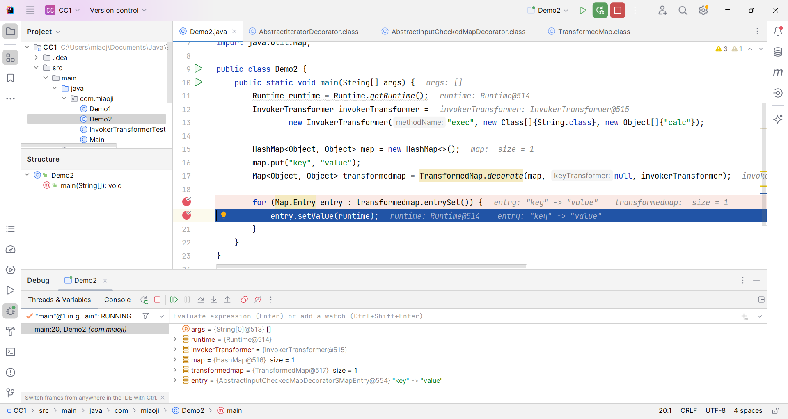The height and width of the screenshot is (419, 788).
Task: Open the Notifications bell icon
Action: click(778, 32)
